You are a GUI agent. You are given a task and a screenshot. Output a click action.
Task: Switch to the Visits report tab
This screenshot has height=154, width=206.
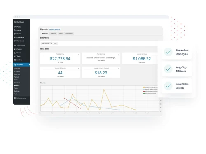(61, 34)
